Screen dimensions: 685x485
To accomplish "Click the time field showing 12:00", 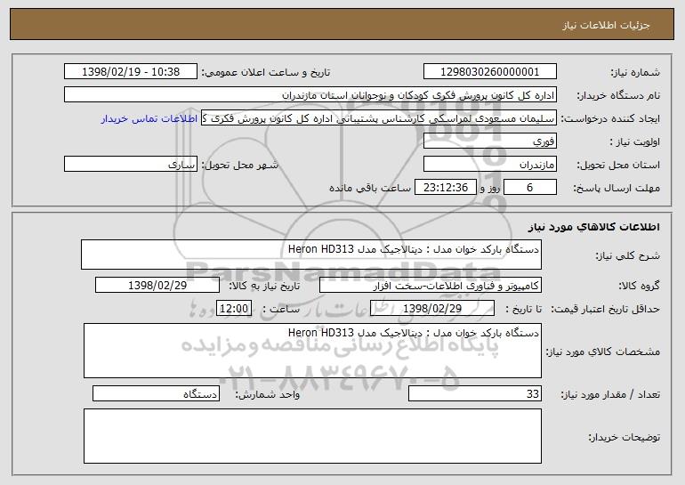I will (234, 309).
